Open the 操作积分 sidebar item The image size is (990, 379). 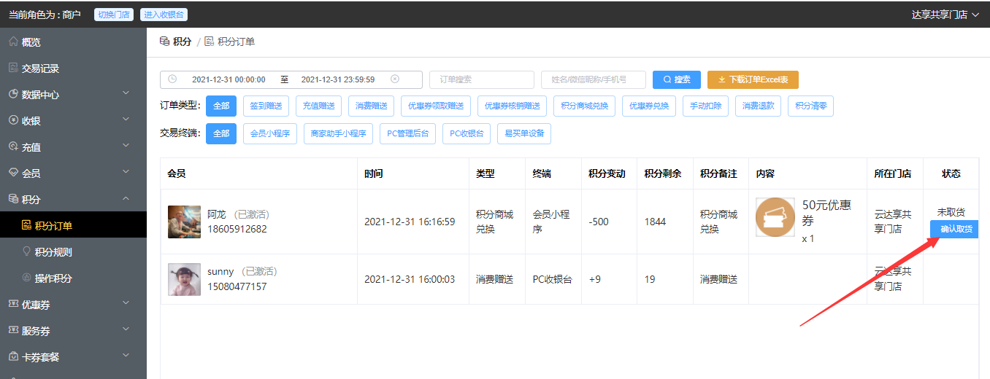(73, 278)
